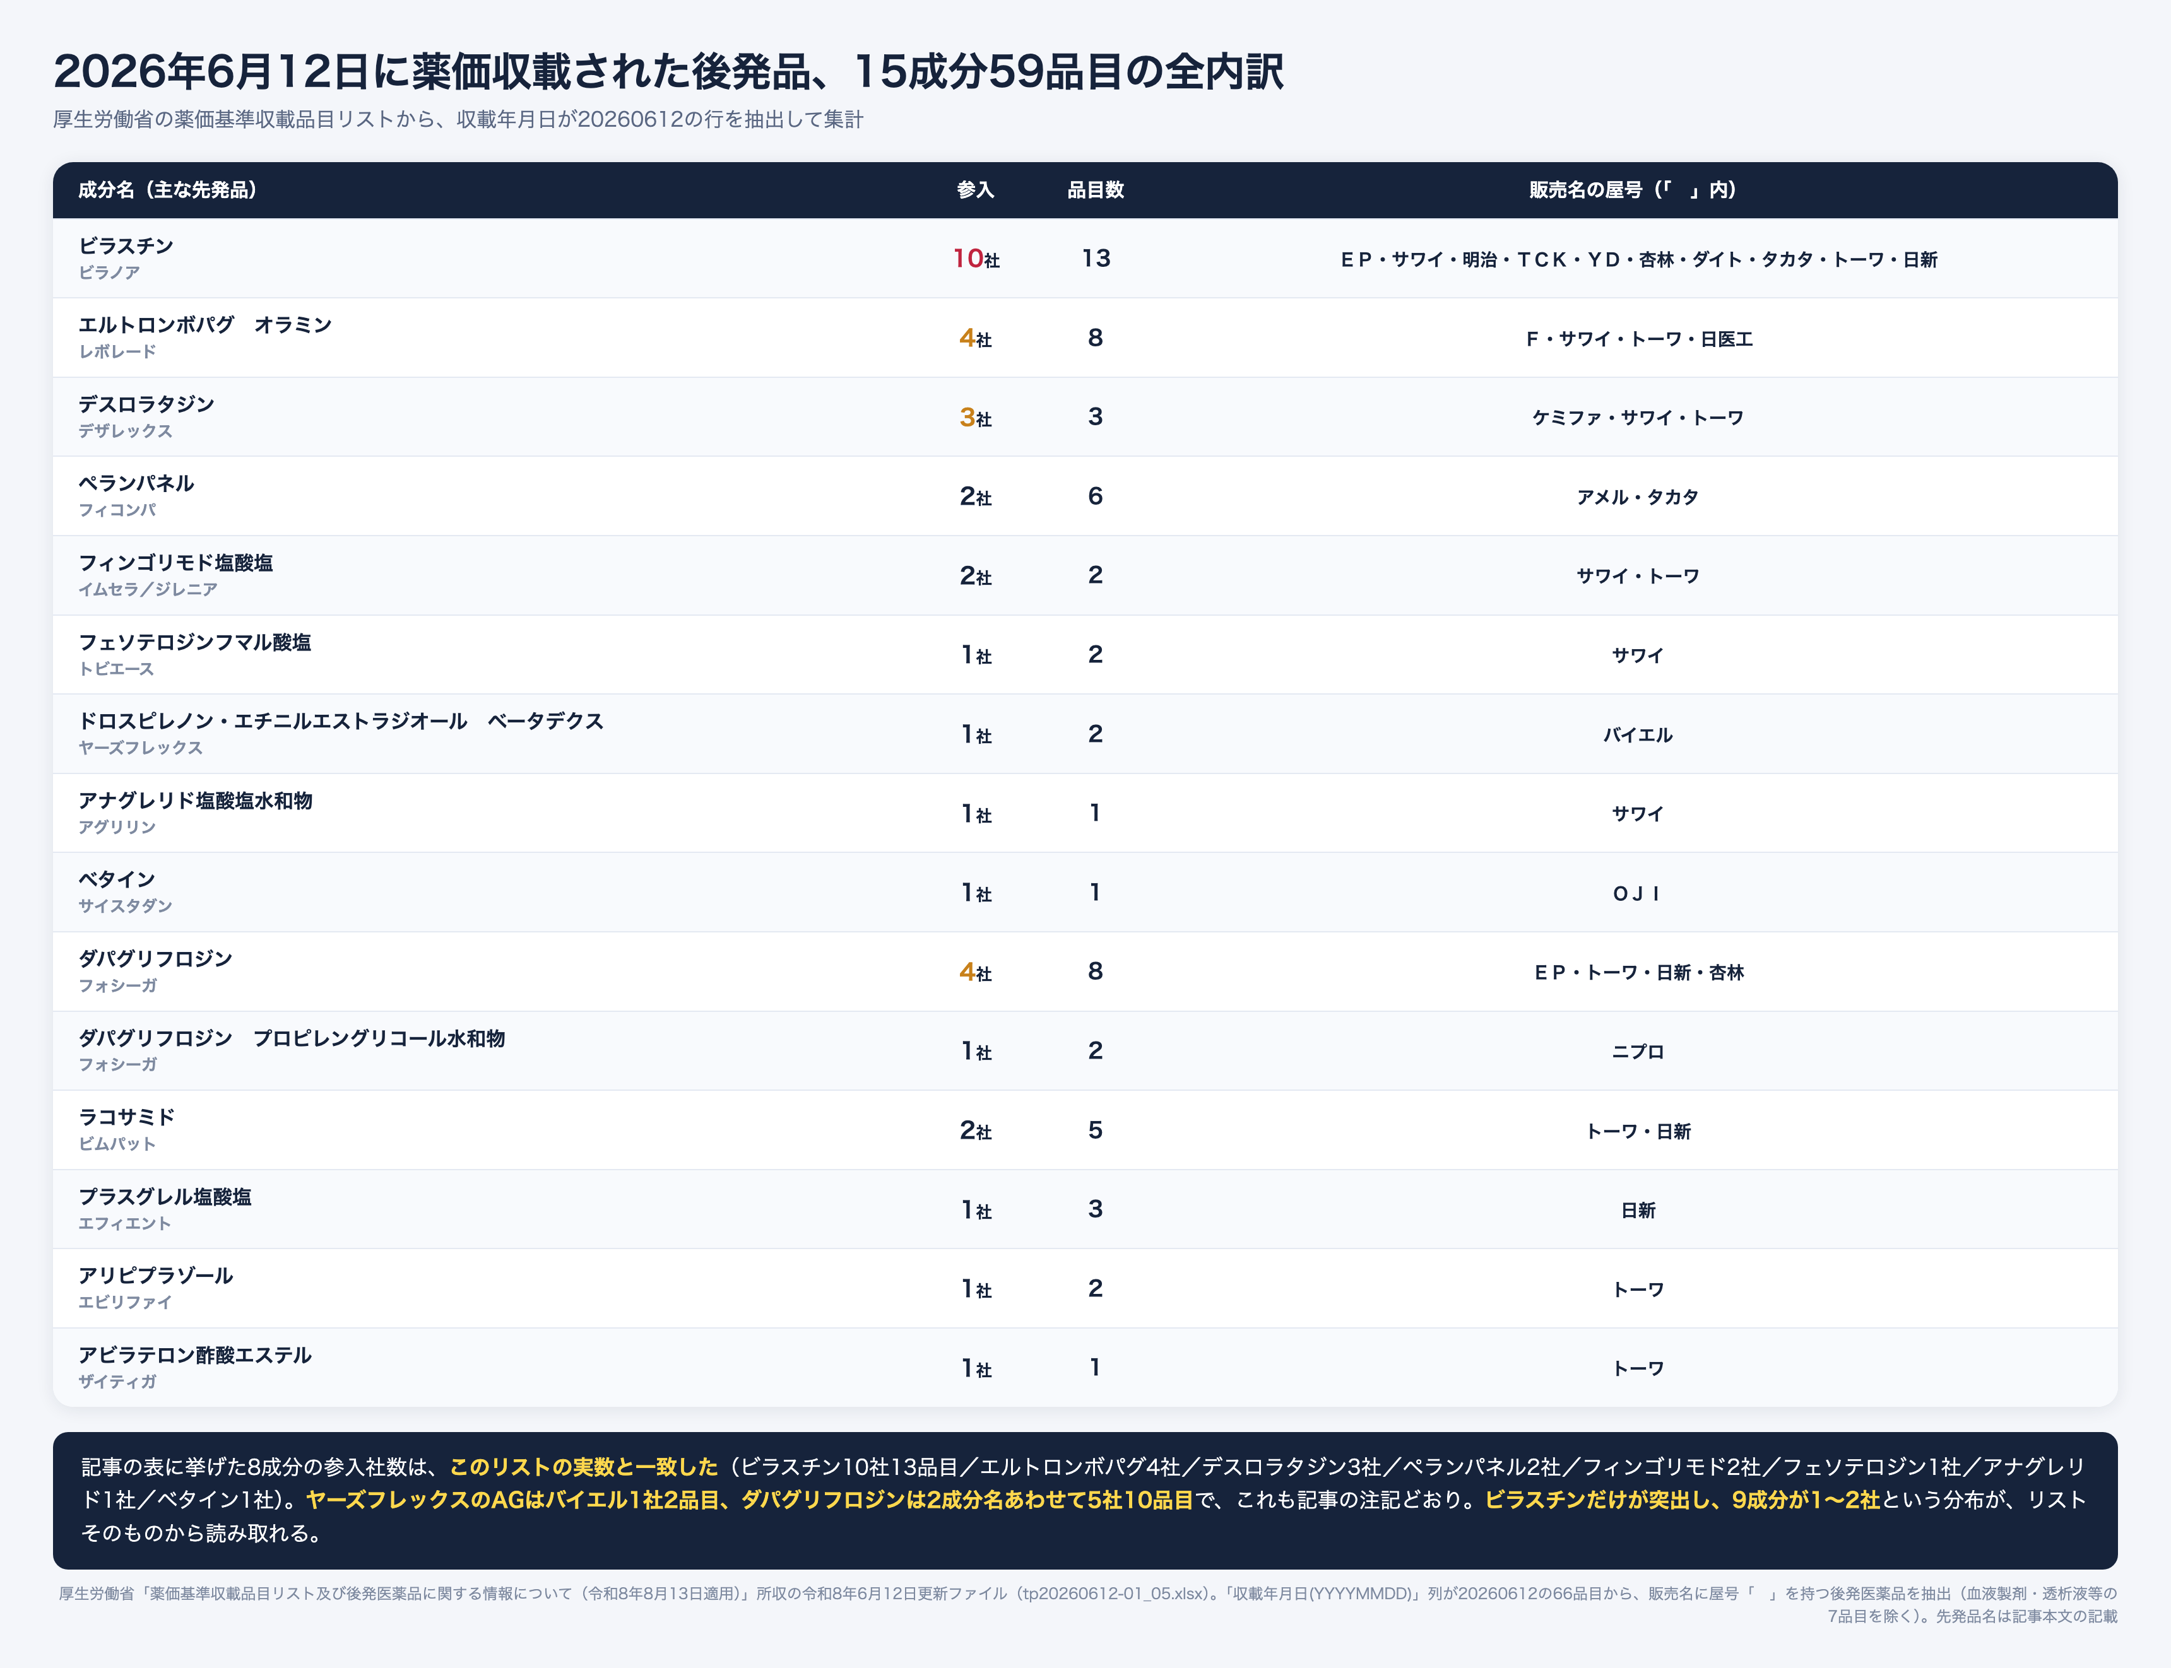Click アメル・タカタ company cell
Image resolution: width=2171 pixels, height=1668 pixels.
(x=1638, y=496)
